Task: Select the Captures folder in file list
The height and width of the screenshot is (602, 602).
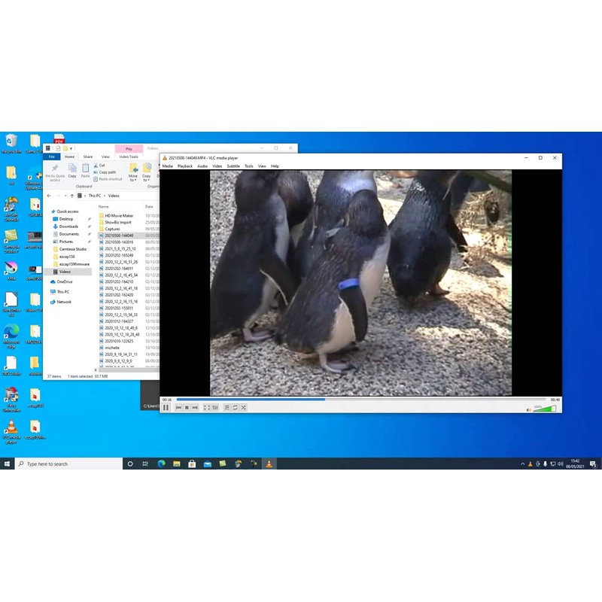Action: [x=112, y=229]
